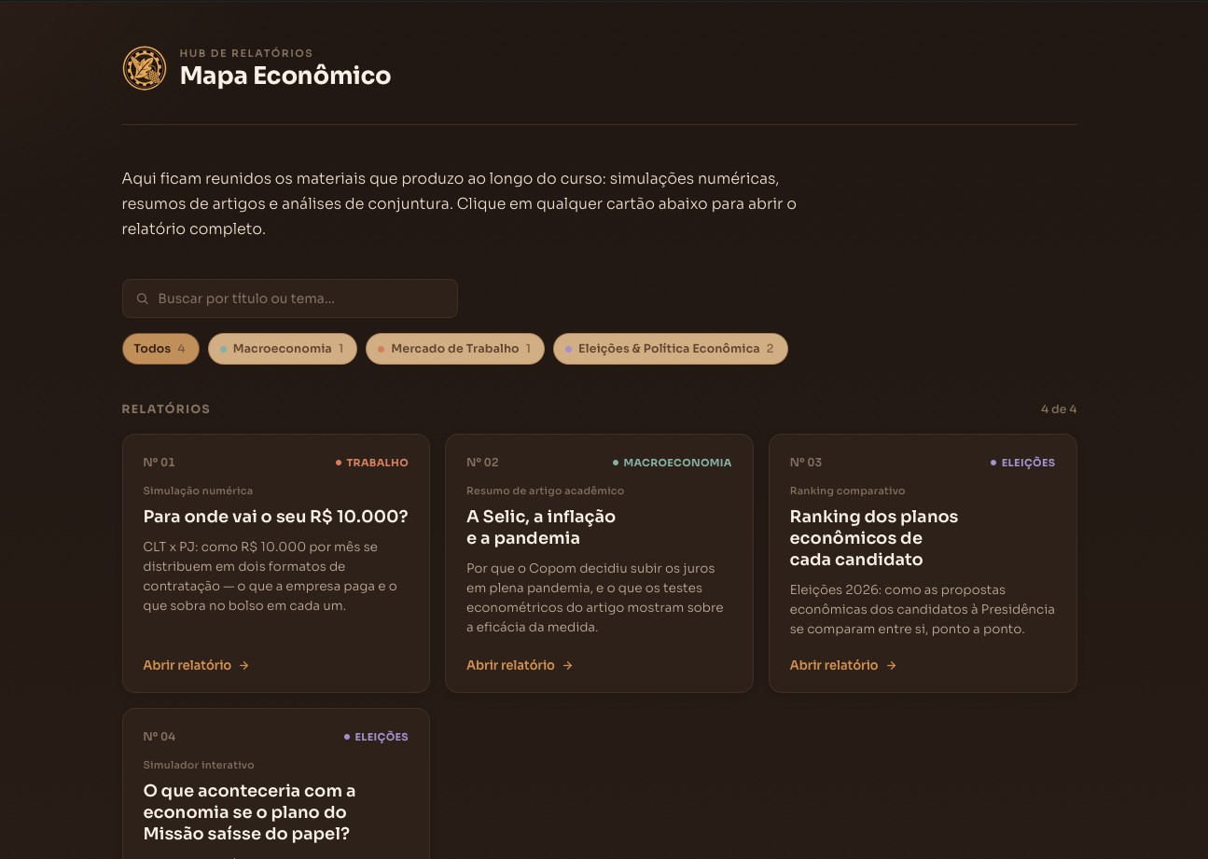Click the 'Nº 04' card number
1208x859 pixels.
160,737
